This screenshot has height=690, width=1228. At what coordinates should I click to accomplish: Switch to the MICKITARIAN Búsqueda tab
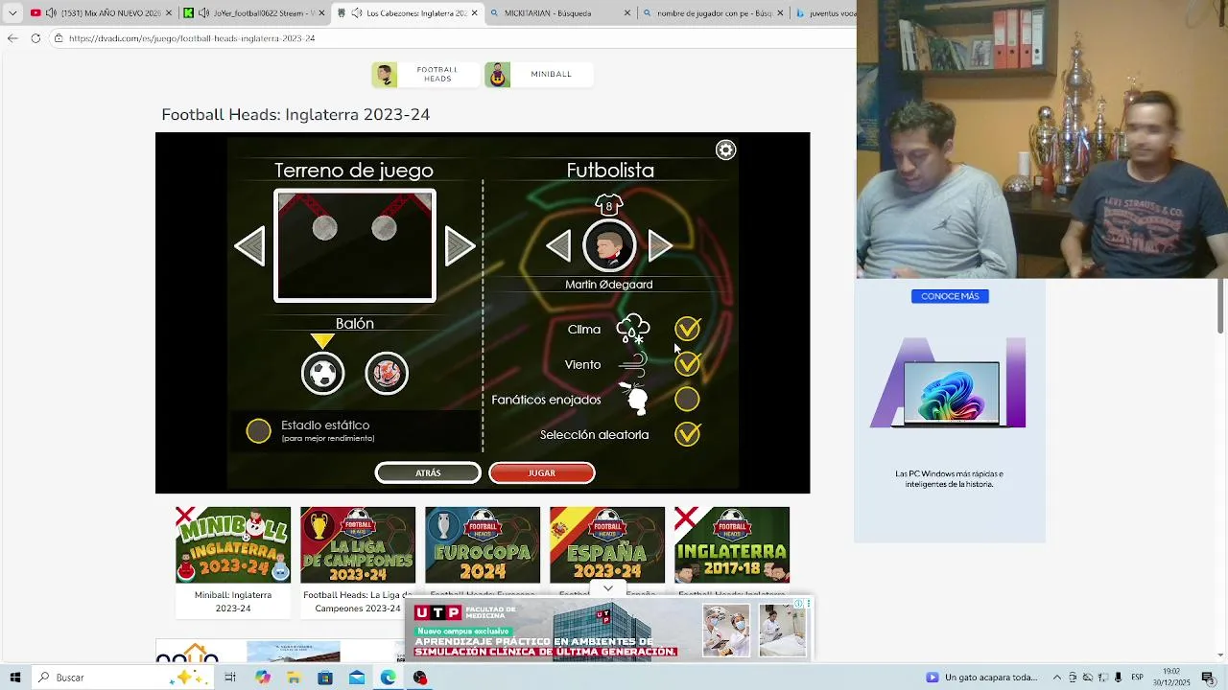[x=561, y=12]
